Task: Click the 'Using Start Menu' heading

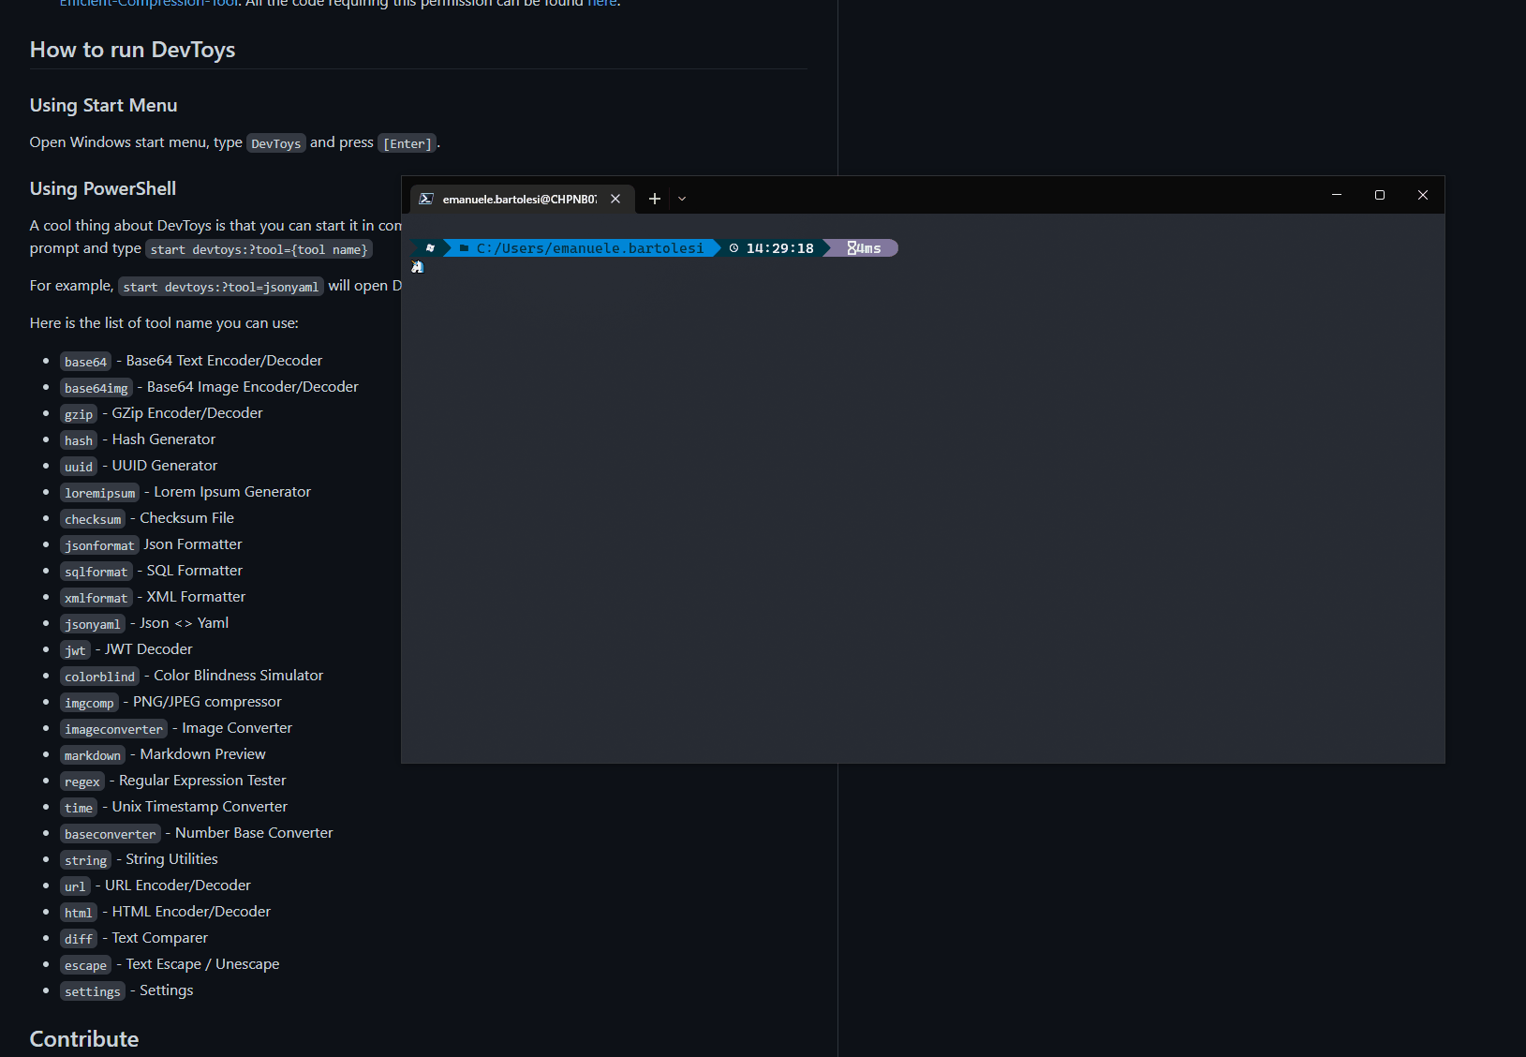Action: point(104,105)
